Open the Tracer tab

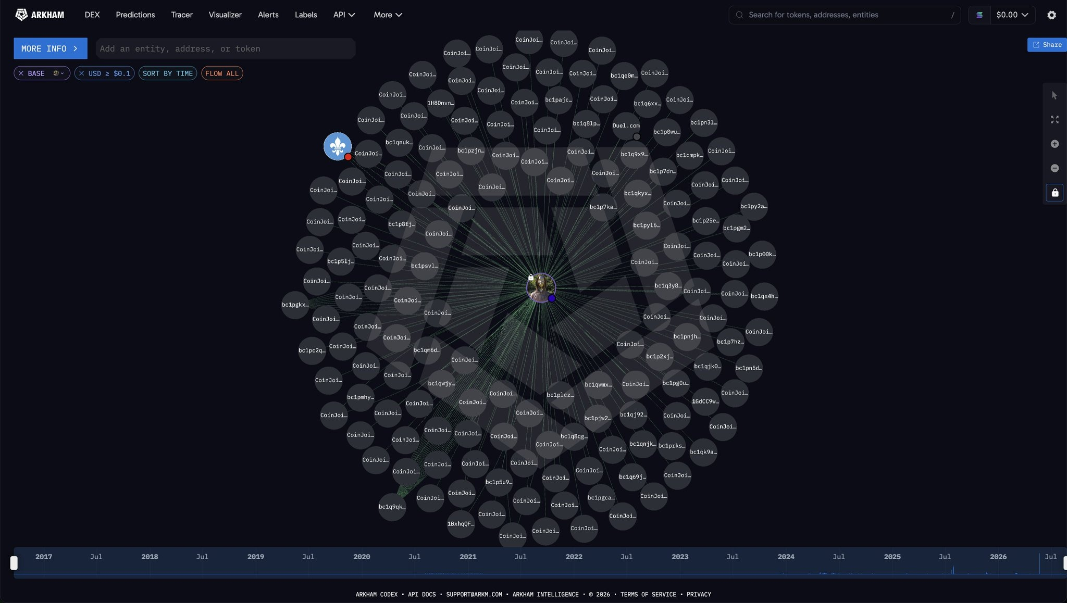tap(182, 15)
